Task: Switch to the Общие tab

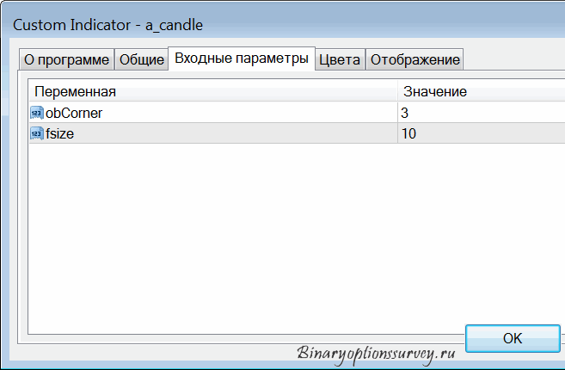Action: (142, 59)
